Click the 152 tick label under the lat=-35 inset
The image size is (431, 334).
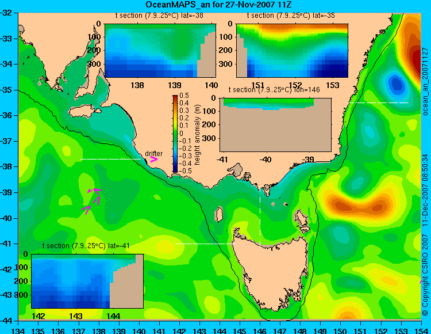click(295, 85)
